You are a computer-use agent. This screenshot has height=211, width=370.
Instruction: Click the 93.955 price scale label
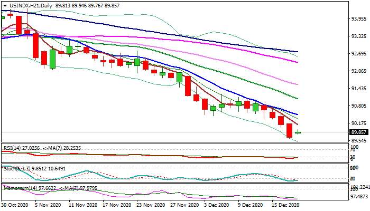pyautogui.click(x=359, y=19)
